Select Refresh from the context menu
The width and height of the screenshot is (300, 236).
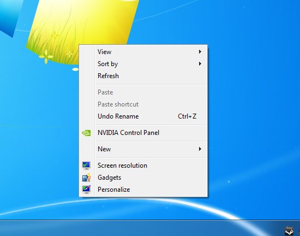pos(143,76)
